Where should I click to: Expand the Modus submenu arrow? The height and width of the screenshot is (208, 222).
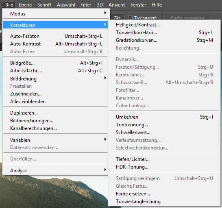click(x=105, y=13)
